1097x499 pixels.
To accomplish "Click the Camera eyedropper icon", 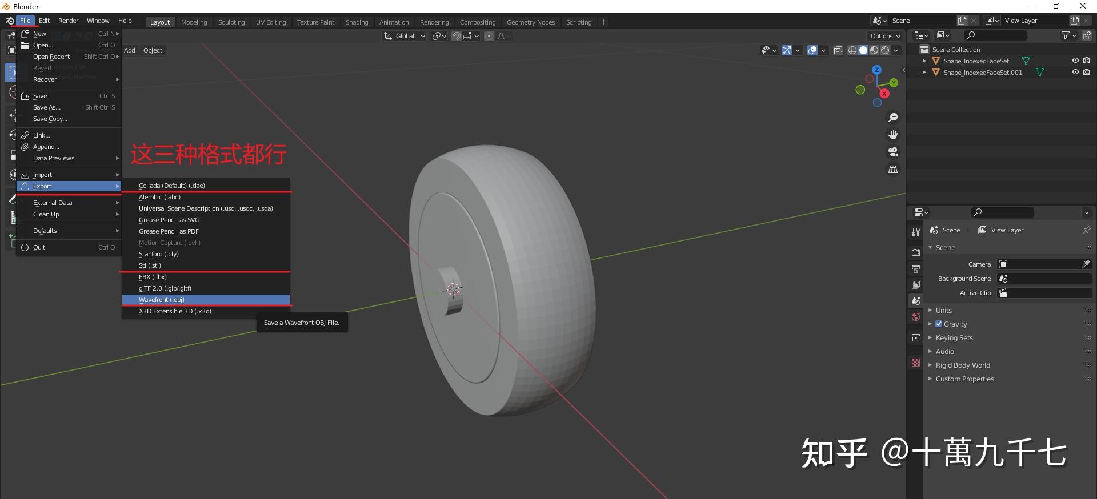I will pos(1085,264).
